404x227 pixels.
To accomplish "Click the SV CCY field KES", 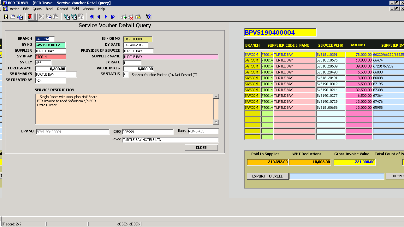I will click(43, 63).
